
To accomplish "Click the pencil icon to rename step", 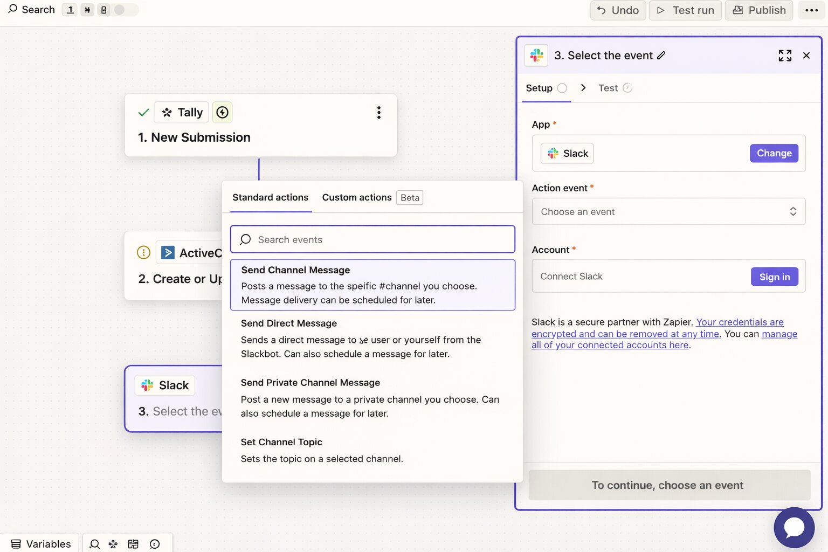I will tap(661, 55).
